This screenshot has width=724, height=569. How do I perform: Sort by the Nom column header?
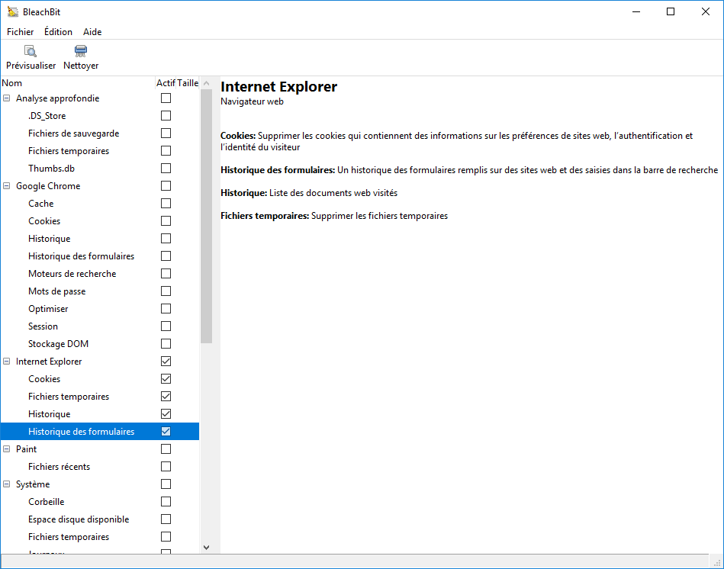[x=78, y=83]
